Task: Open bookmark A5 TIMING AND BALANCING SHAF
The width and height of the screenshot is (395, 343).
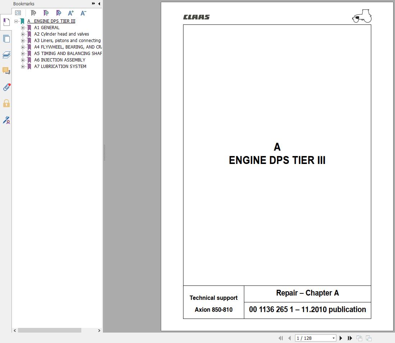Action: (68, 53)
